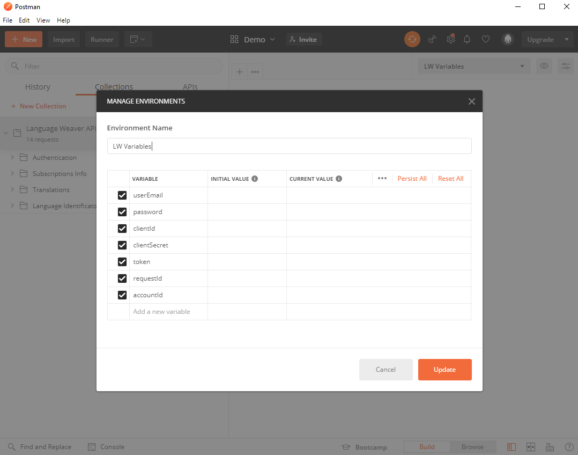This screenshot has height=455, width=578.
Task: Click the Reset All link
Action: point(450,179)
